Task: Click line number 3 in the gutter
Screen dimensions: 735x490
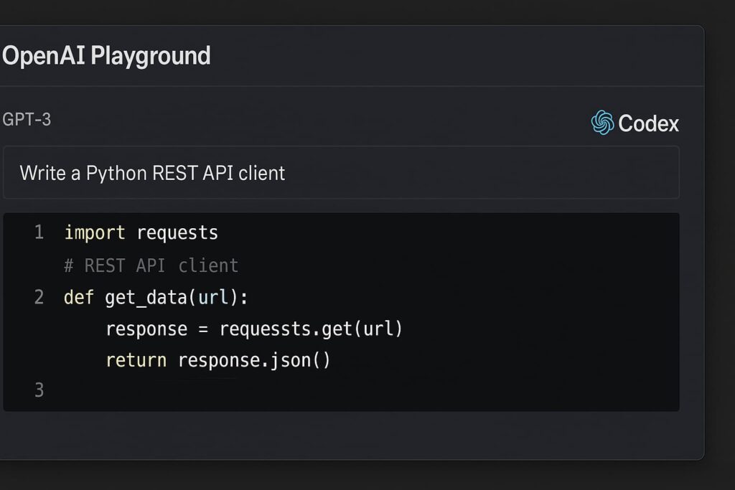Action: click(x=39, y=390)
